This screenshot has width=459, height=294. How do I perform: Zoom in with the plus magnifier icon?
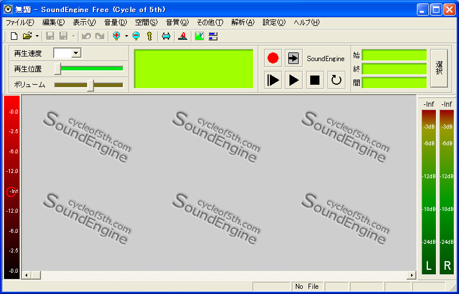click(x=116, y=36)
